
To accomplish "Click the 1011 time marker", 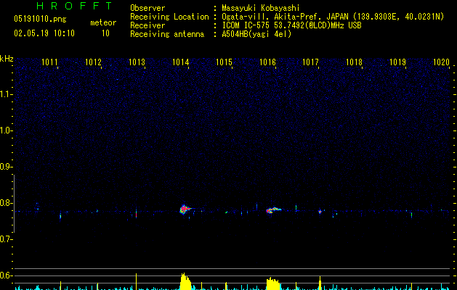I will [50, 62].
